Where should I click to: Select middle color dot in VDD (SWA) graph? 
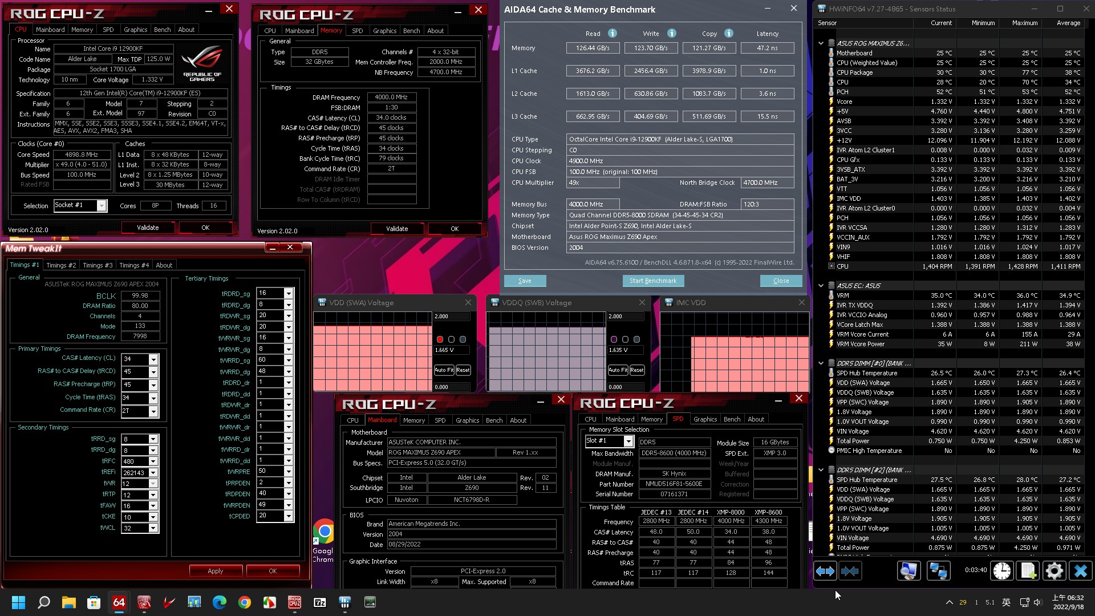click(451, 339)
